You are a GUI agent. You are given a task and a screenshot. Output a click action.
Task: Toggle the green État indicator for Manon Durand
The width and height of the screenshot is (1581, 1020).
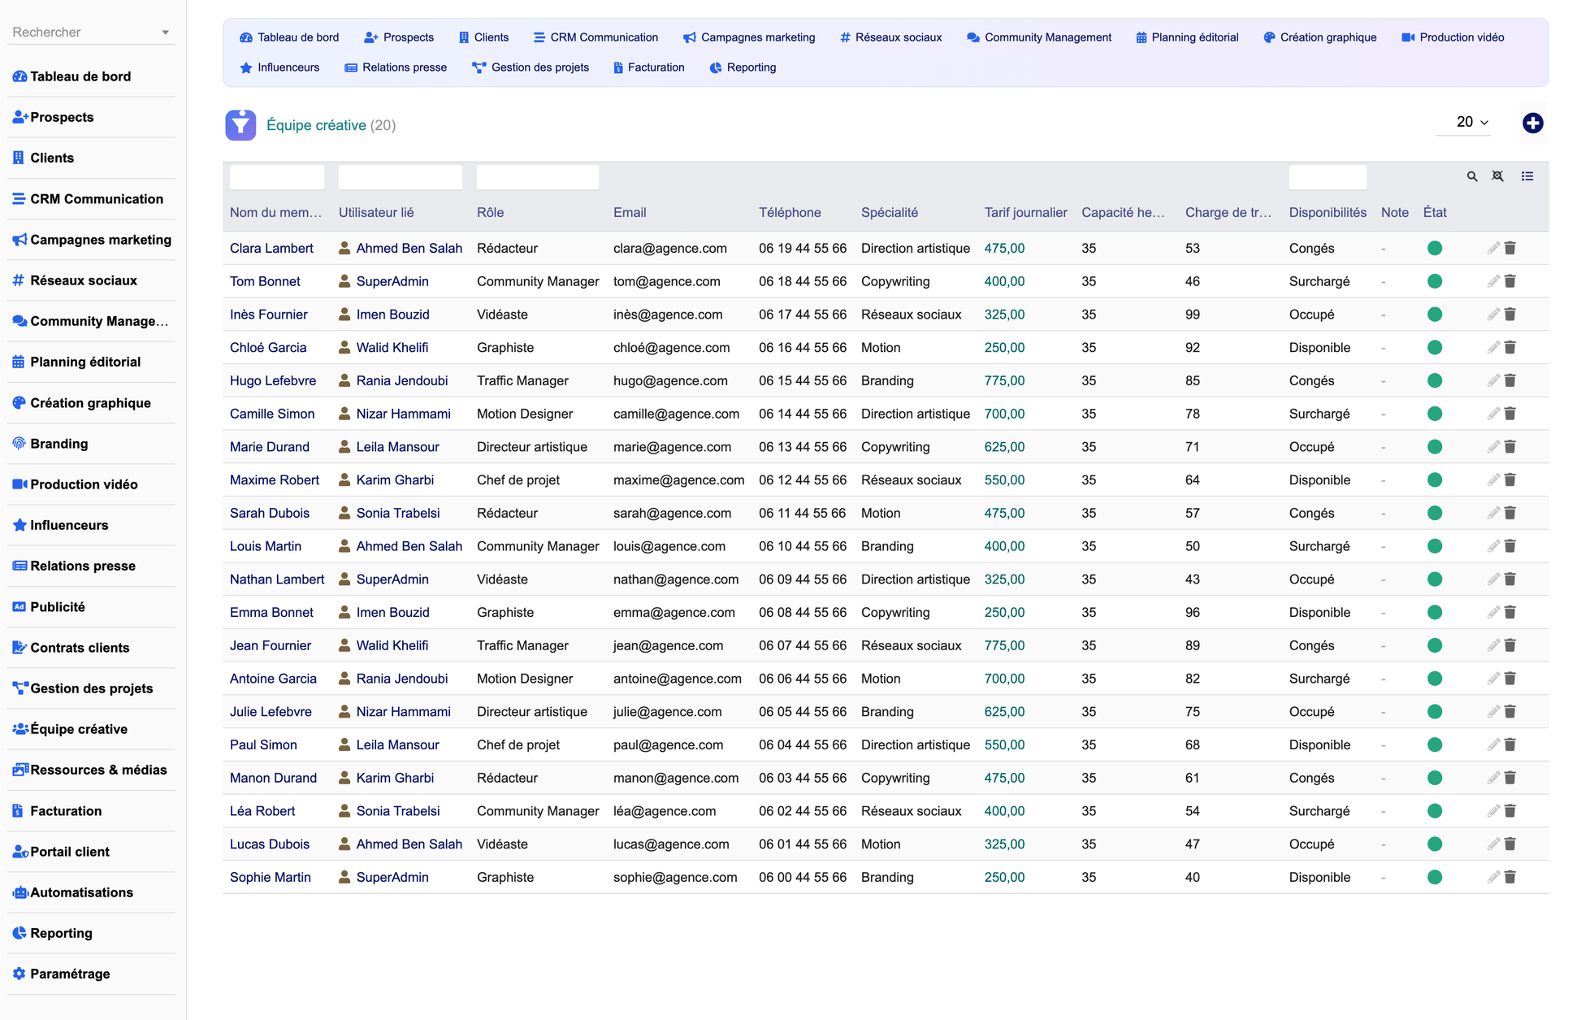click(x=1435, y=778)
